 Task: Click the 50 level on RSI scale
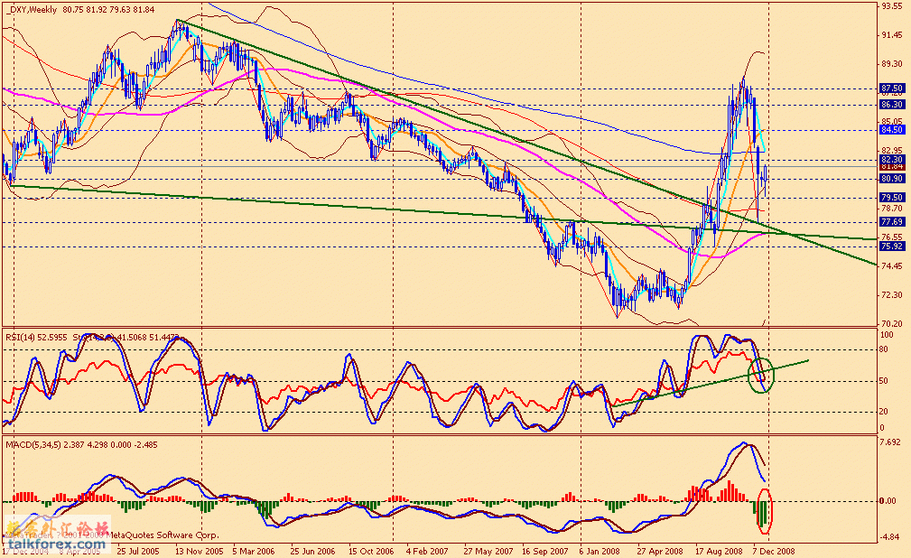point(884,381)
